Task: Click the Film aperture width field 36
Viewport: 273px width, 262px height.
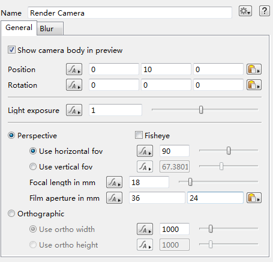Action: (157, 198)
